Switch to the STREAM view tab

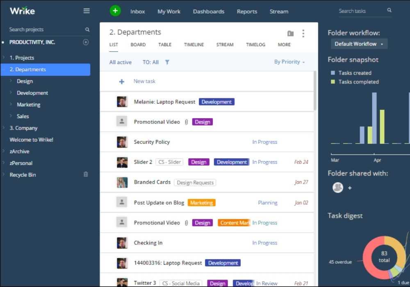[225, 45]
